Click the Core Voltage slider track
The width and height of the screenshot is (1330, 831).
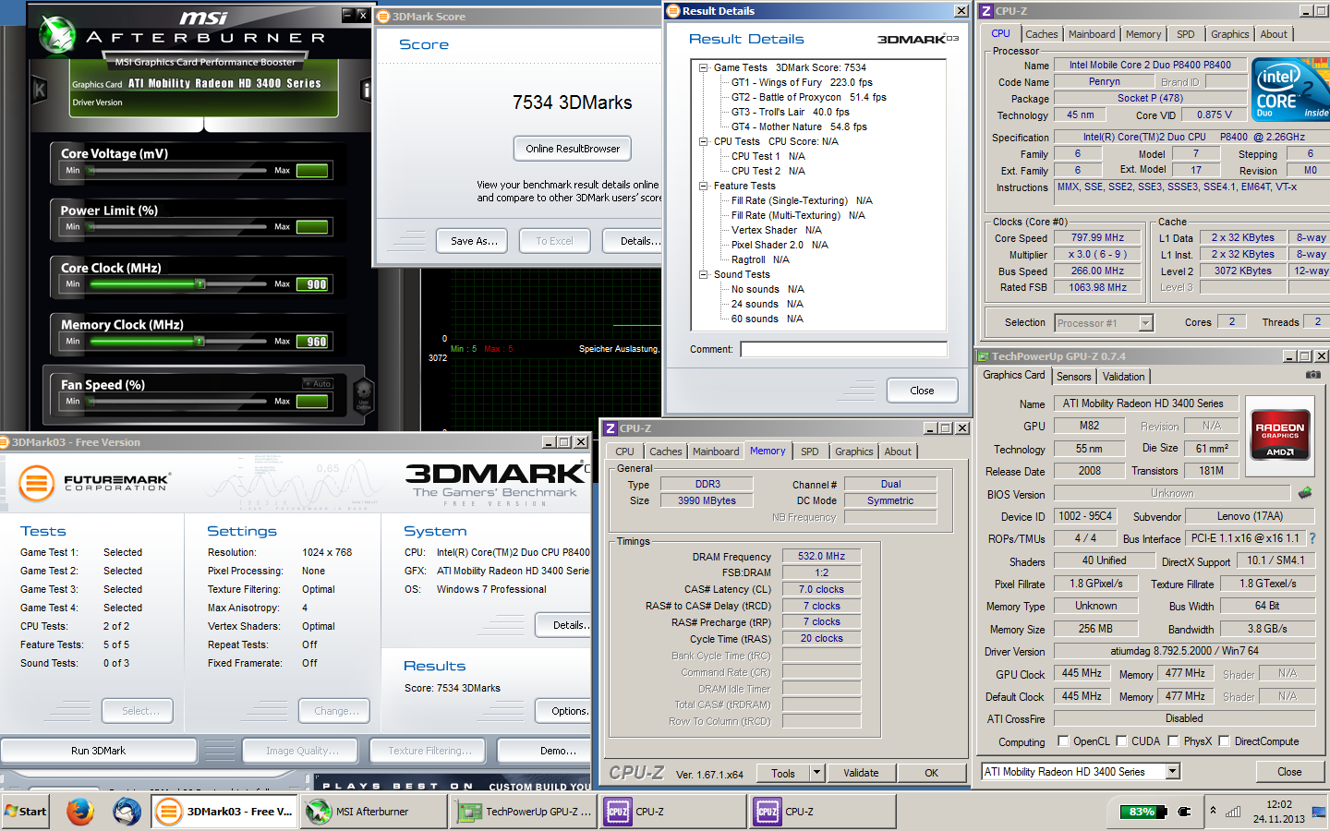177,170
